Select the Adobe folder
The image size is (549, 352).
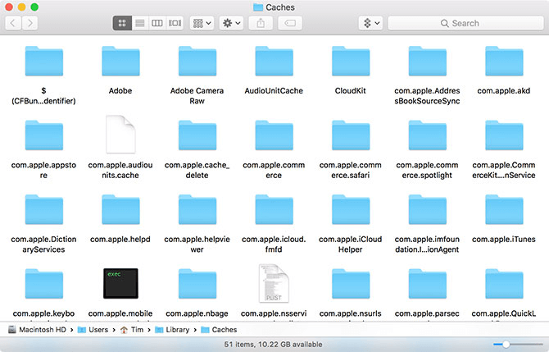120,61
